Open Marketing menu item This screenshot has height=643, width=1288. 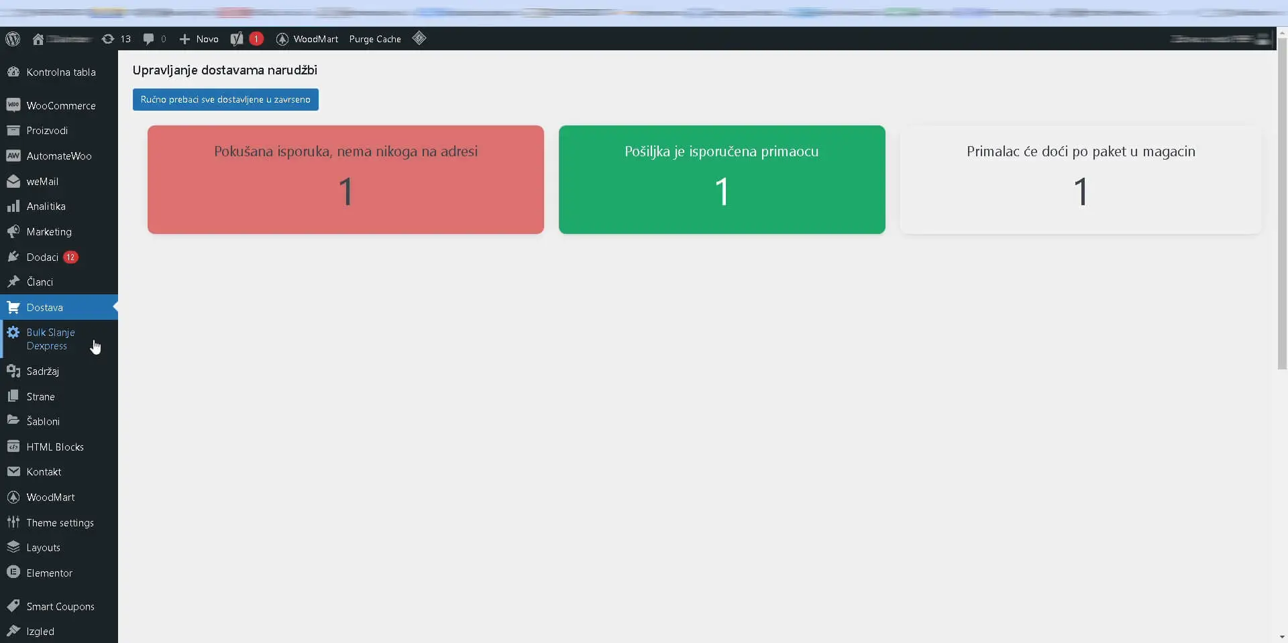59,231
